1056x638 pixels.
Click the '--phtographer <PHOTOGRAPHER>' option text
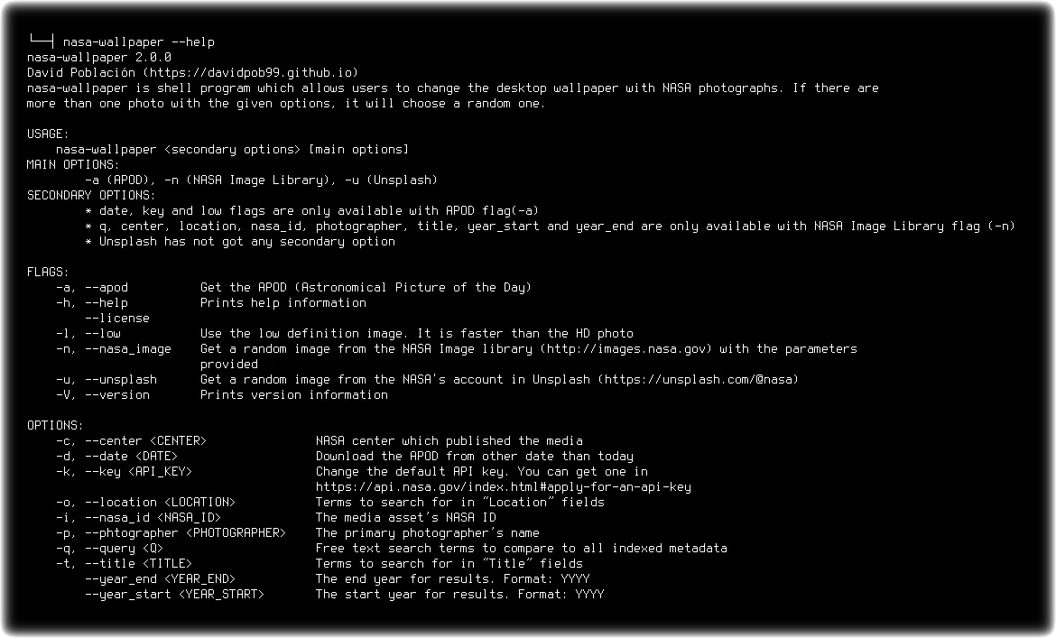(185, 533)
